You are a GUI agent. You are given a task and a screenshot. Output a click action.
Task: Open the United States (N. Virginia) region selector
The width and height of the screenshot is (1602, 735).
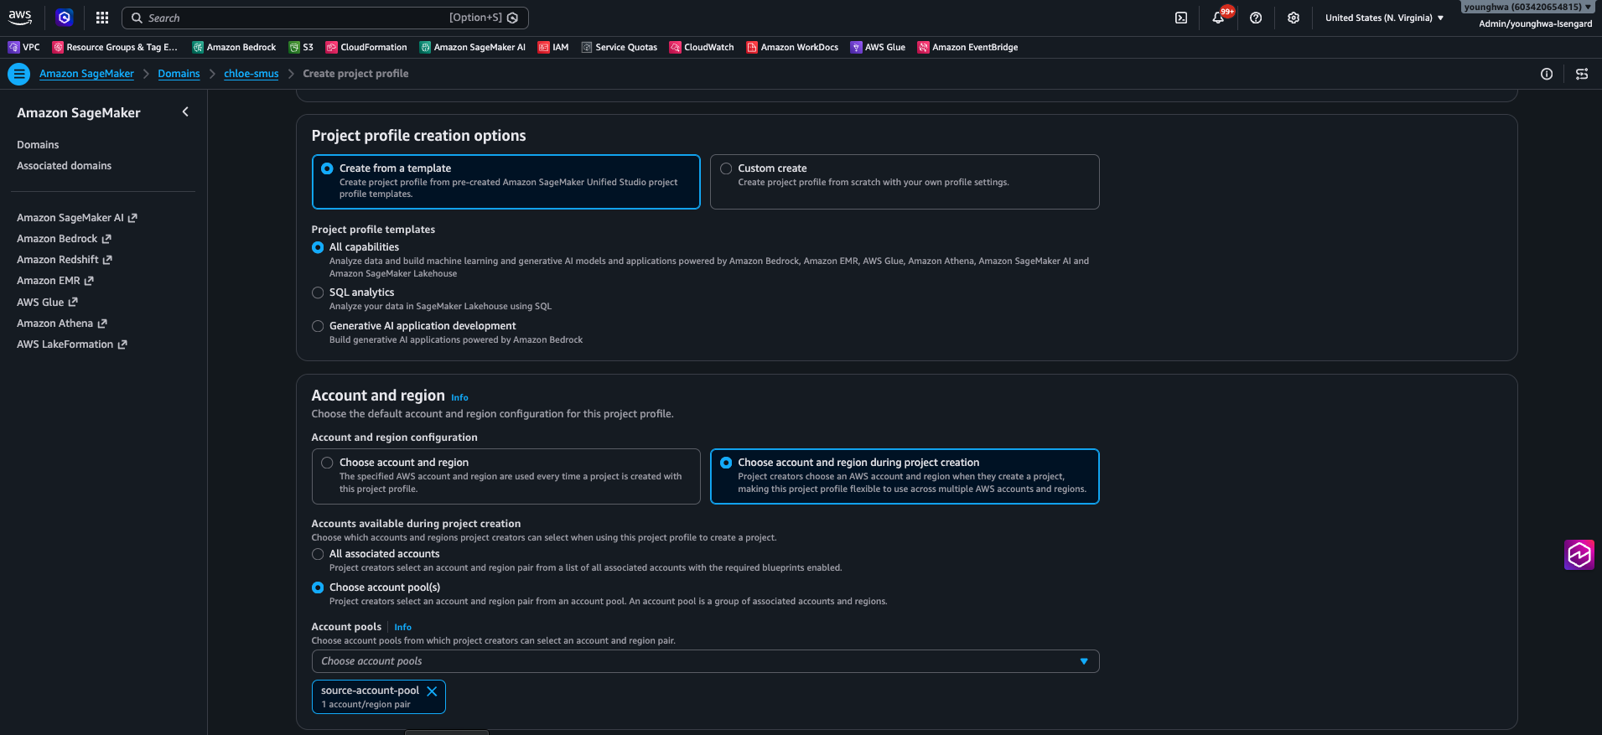(x=1384, y=18)
